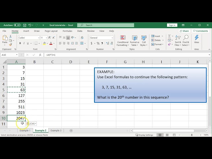Click Display Settings in status bar
This screenshot has height=159, width=212.
click(144, 135)
